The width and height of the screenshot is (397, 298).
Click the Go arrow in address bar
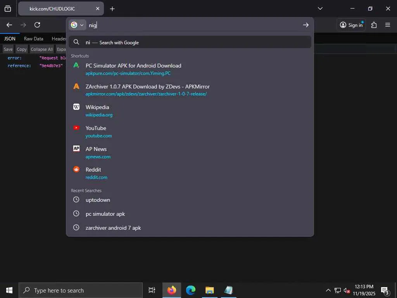306,25
